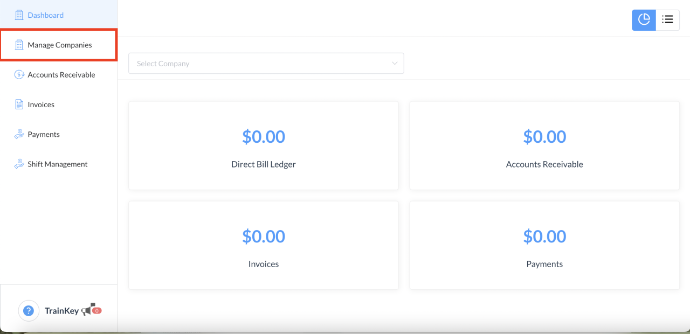Click the Accounts Receivable summary card
This screenshot has height=334, width=690.
pos(544,145)
